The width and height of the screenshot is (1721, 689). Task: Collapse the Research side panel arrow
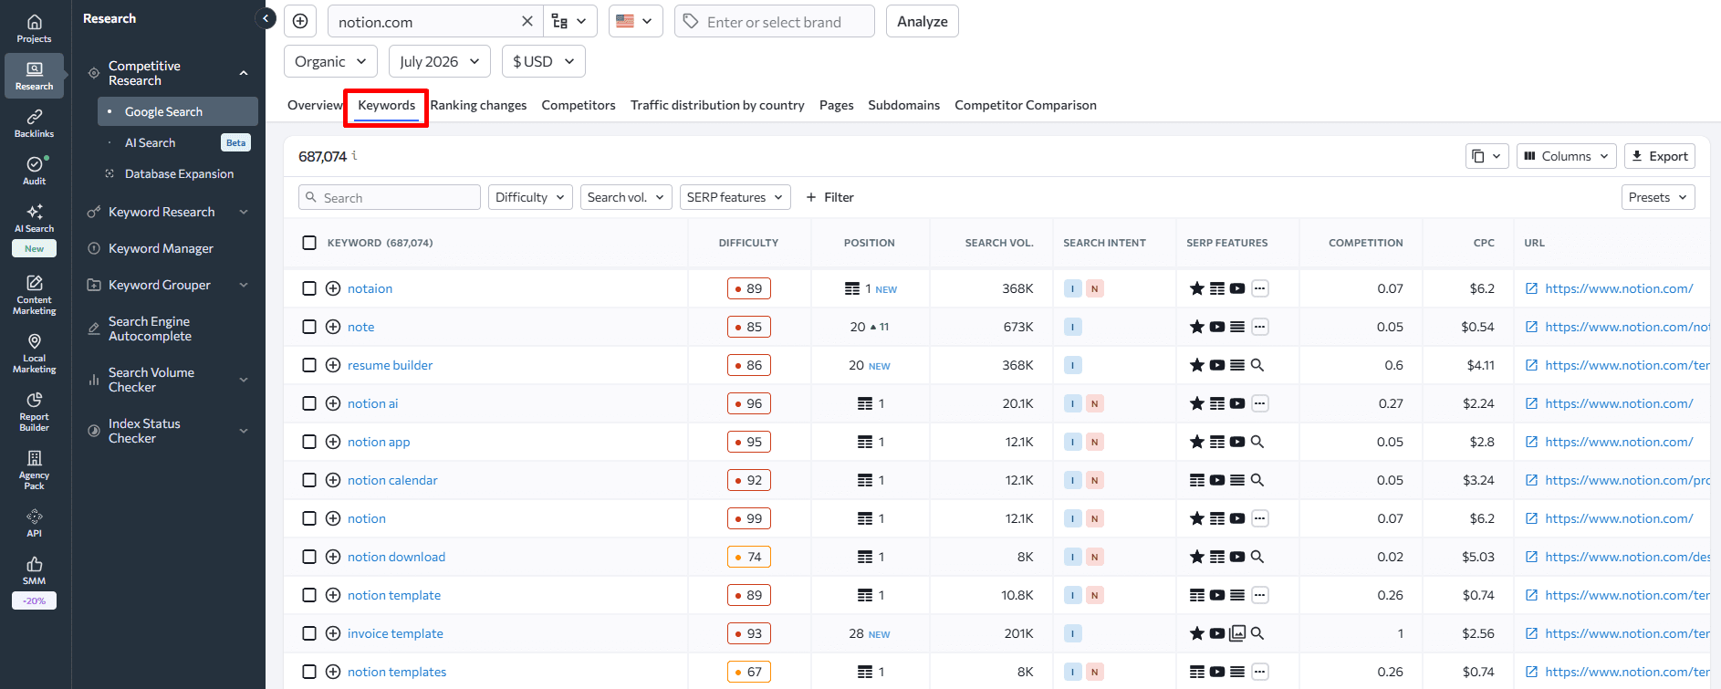pyautogui.click(x=266, y=18)
